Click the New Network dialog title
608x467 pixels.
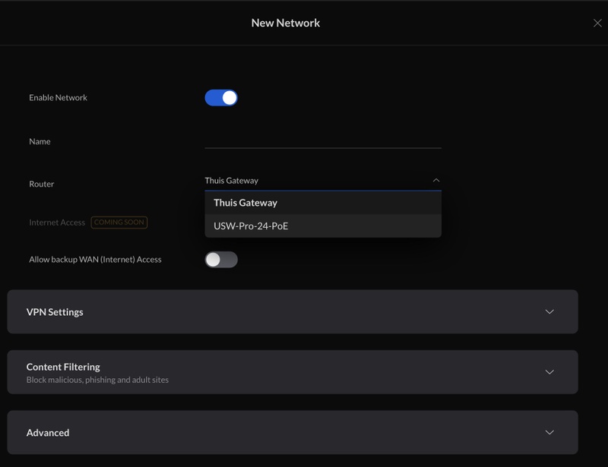click(x=286, y=24)
